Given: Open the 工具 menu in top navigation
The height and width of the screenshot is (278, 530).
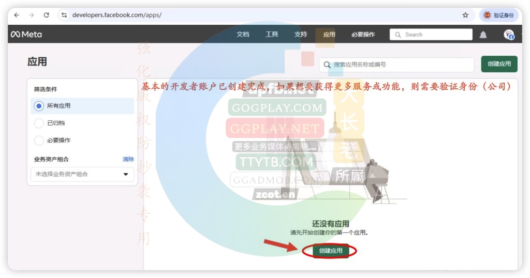Looking at the screenshot, I should tap(272, 35).
